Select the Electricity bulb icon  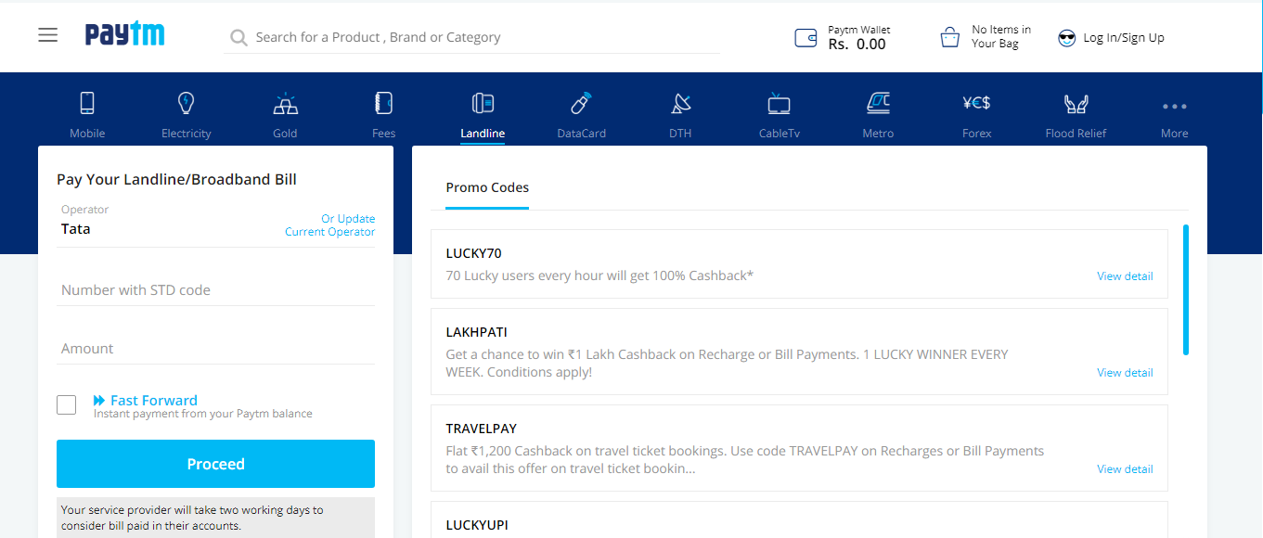pos(186,103)
